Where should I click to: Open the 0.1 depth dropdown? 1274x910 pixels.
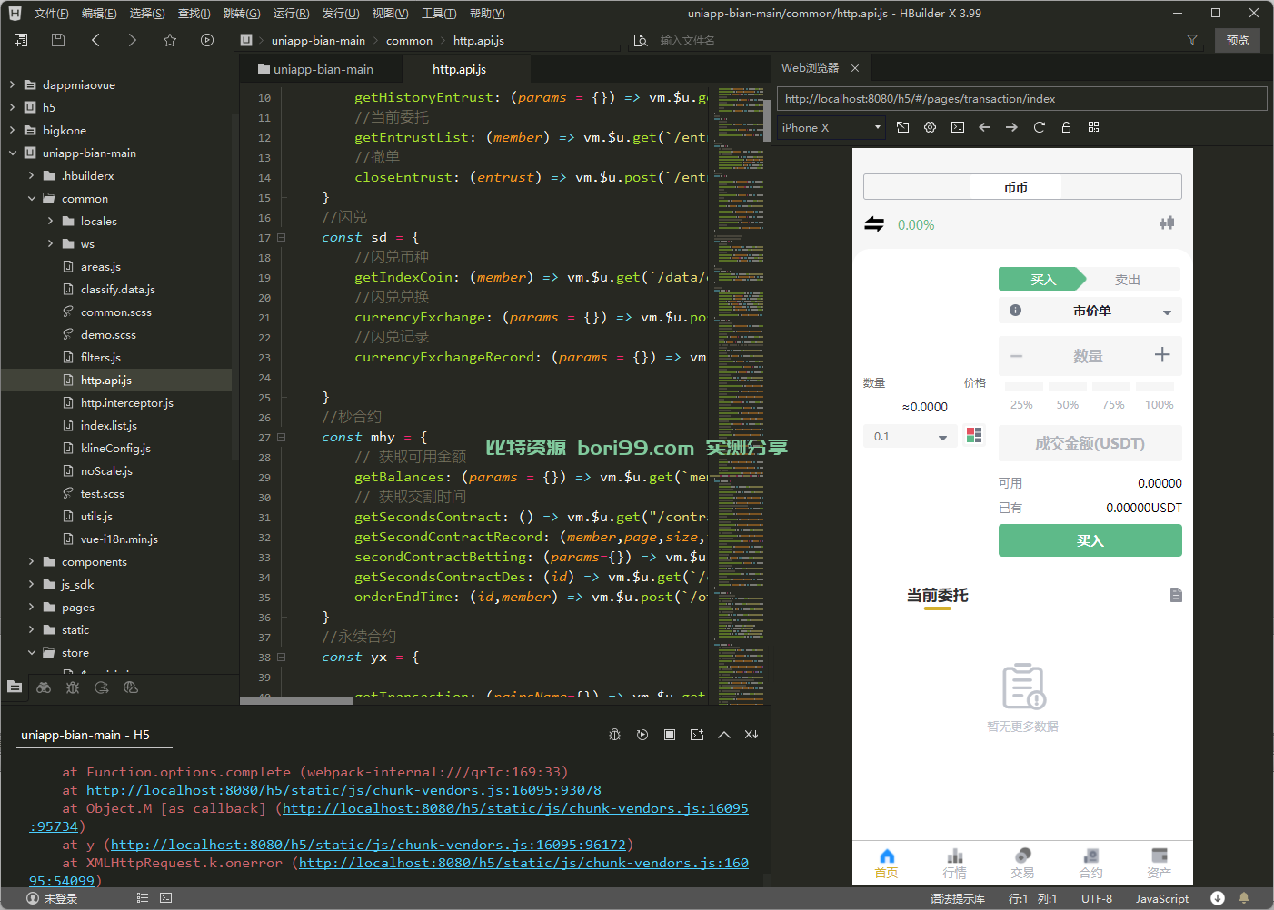[x=910, y=437]
